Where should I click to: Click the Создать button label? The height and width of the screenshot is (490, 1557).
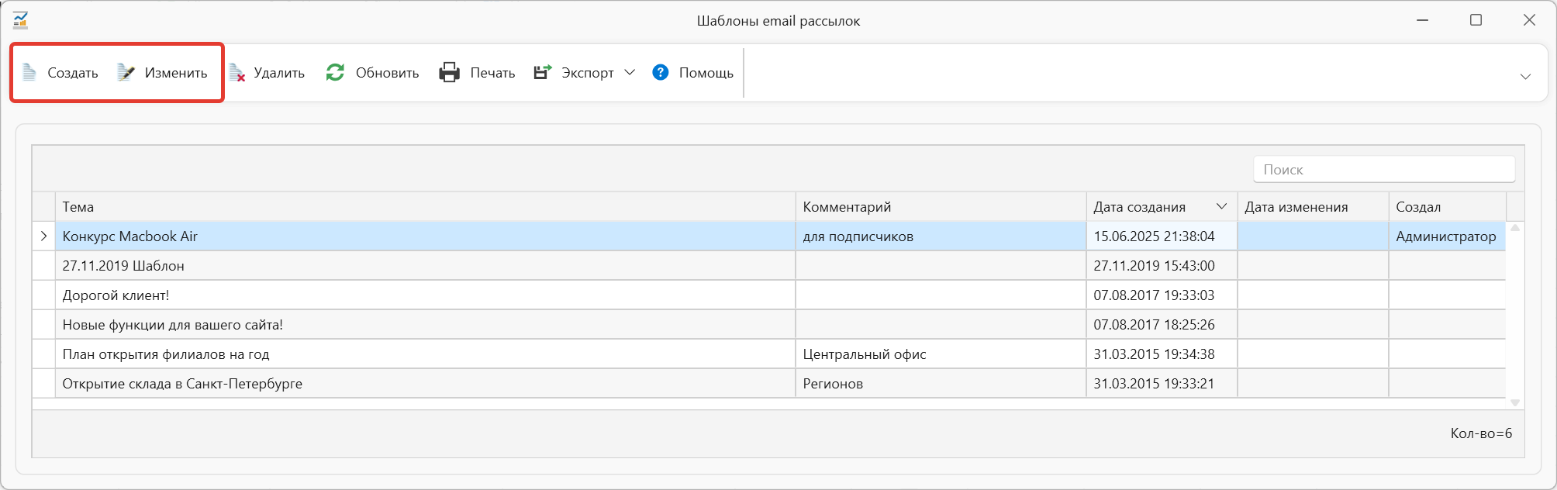(73, 73)
